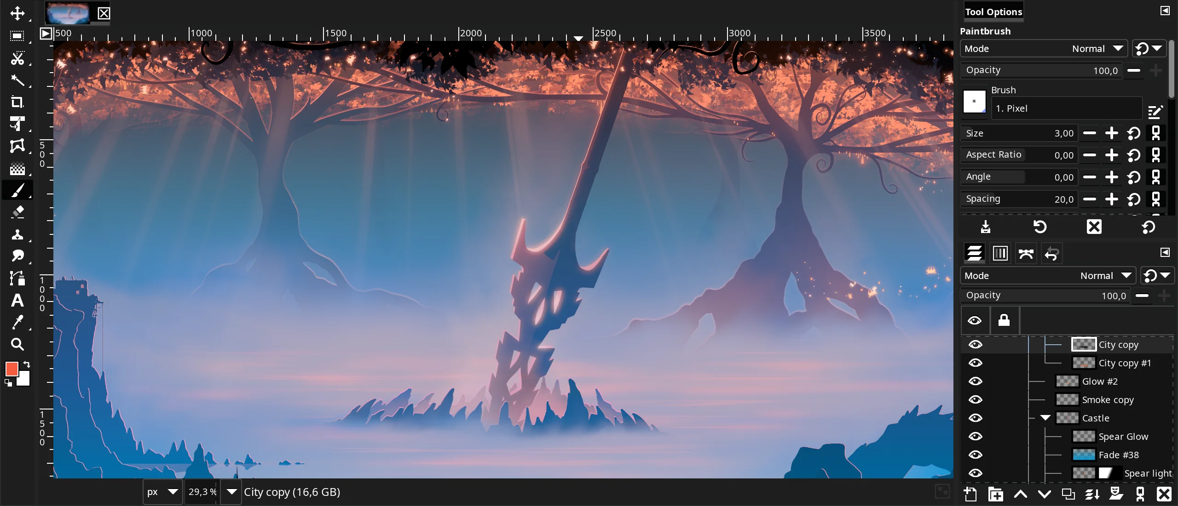
Task: Select the Zoom magnifier tool
Action: point(17,344)
